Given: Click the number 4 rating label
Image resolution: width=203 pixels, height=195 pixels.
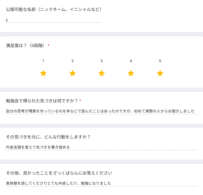Looking at the screenshot, I should point(131,61).
